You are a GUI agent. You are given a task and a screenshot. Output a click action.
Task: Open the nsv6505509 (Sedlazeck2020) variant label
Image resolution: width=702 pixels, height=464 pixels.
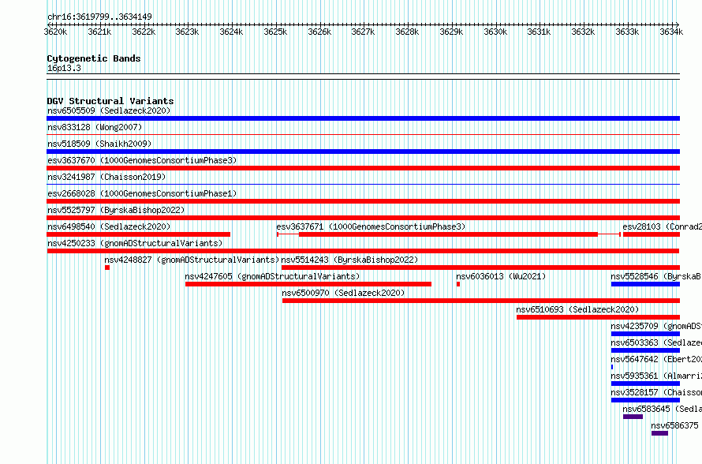pyautogui.click(x=109, y=110)
